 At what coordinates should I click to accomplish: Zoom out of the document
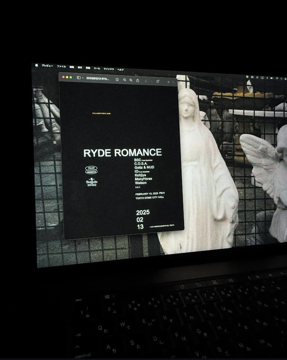point(125,80)
